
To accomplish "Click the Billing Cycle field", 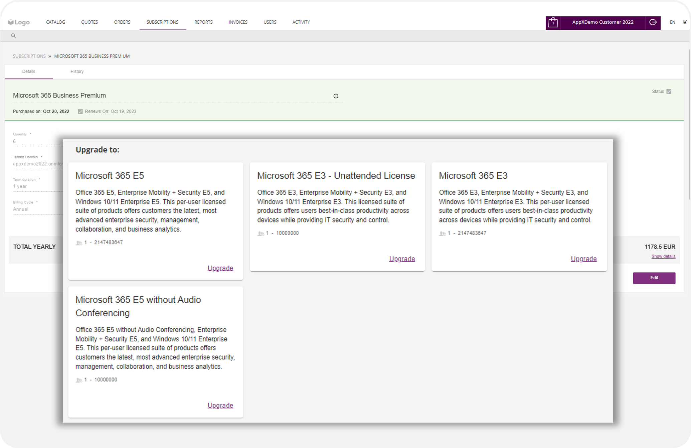I will coord(37,209).
